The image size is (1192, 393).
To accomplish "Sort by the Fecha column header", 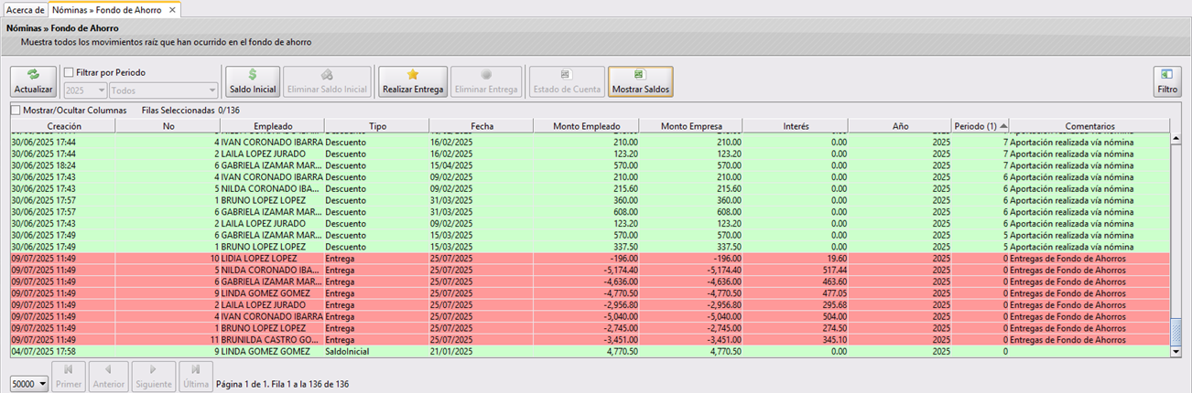I will click(x=481, y=125).
